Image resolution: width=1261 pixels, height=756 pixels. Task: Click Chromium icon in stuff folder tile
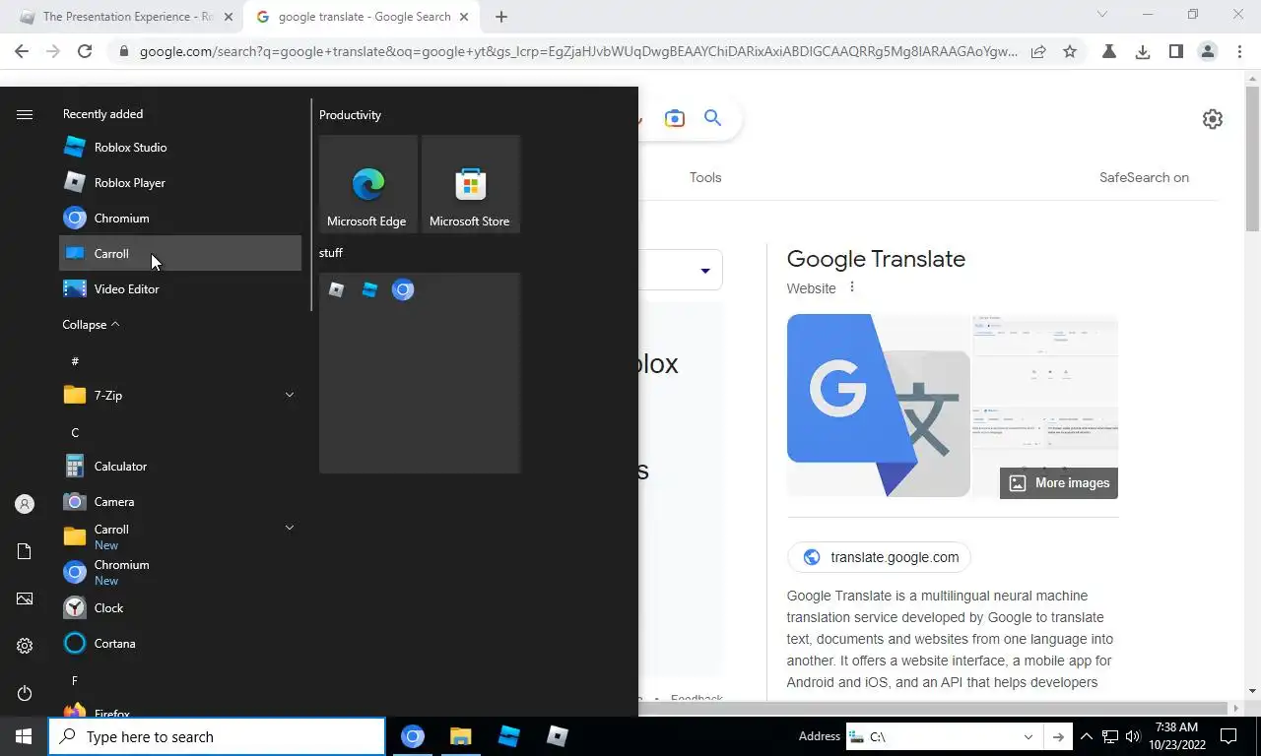403,289
